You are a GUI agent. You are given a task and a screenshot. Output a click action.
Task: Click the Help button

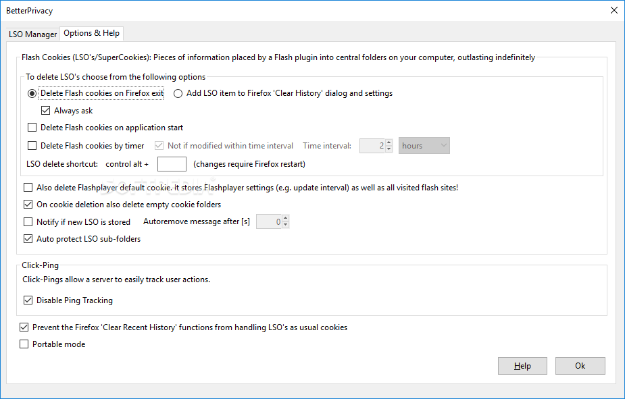click(522, 366)
